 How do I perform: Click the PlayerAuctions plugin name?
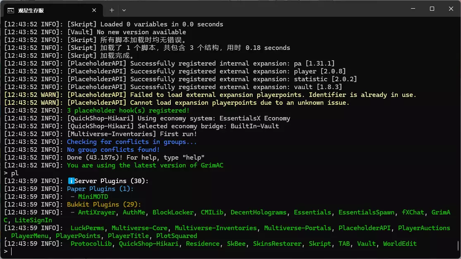424,228
